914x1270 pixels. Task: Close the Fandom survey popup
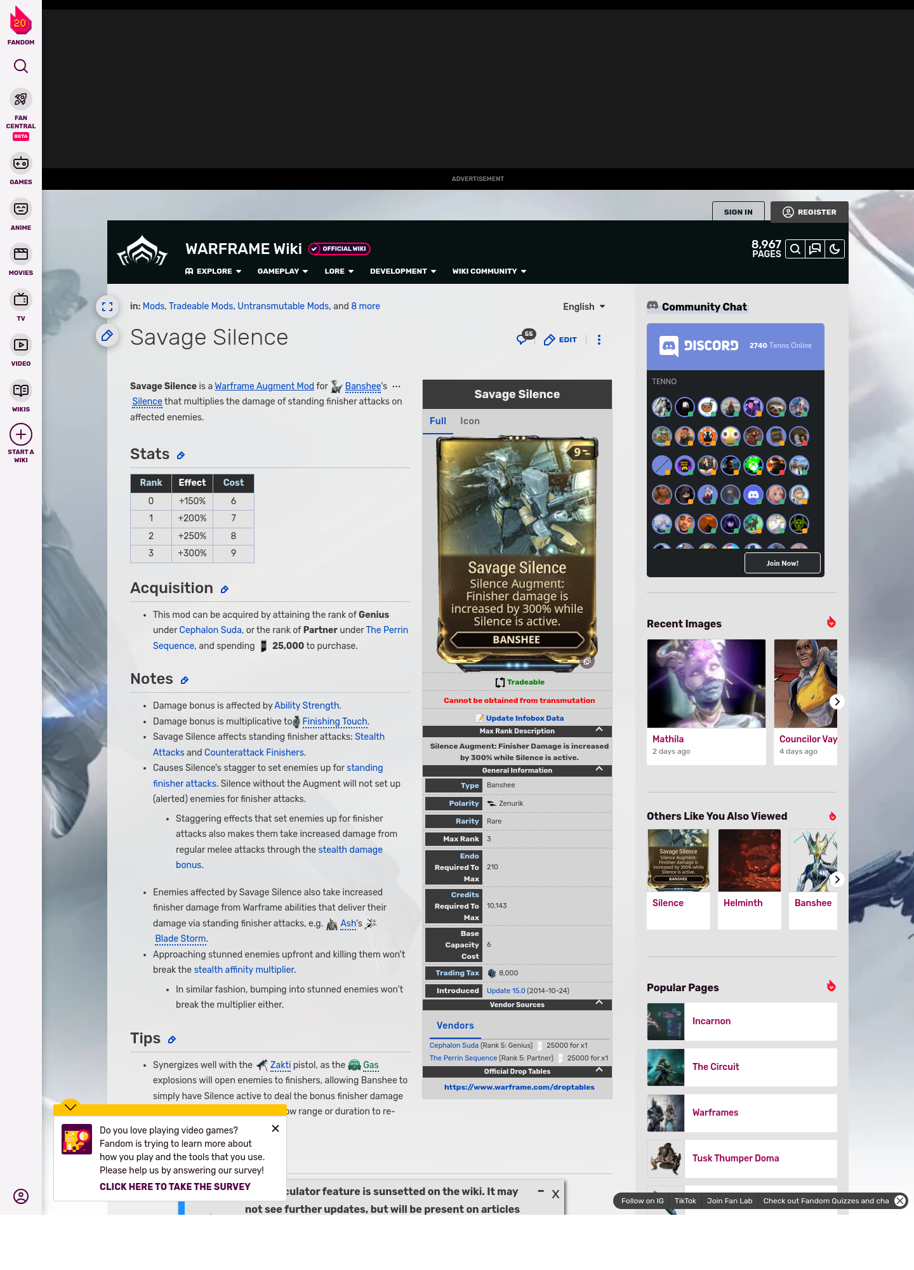(275, 1128)
